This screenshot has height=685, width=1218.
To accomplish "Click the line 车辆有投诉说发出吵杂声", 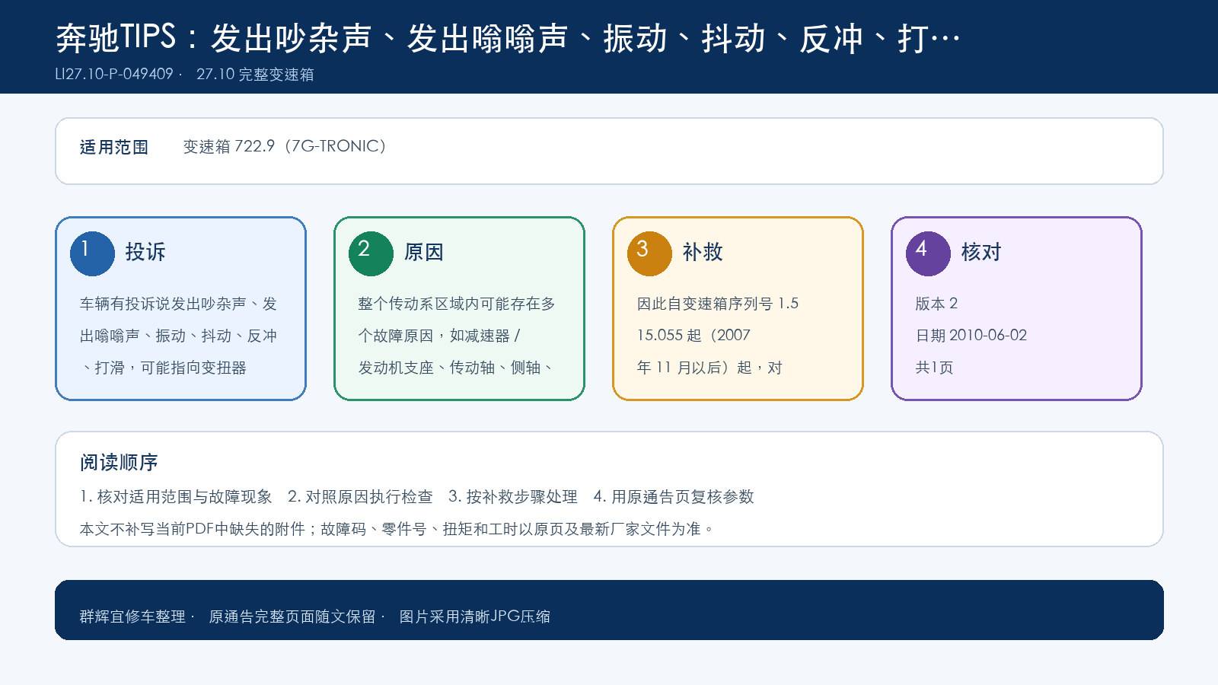I will tap(178, 304).
